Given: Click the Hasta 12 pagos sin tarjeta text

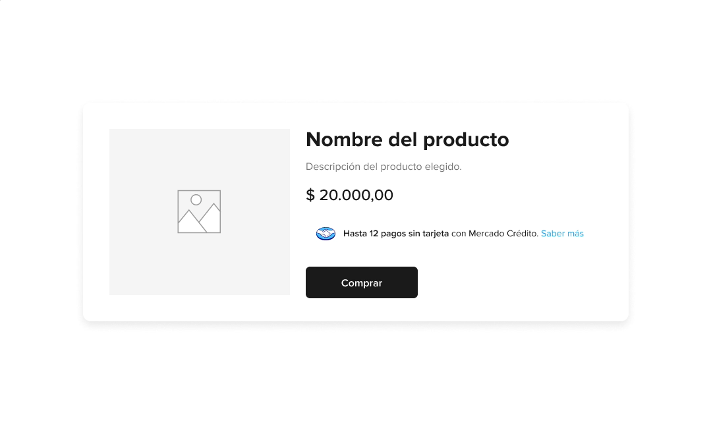Looking at the screenshot, I should pos(396,233).
